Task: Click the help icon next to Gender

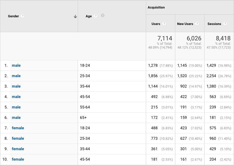Action: pos(23,16)
